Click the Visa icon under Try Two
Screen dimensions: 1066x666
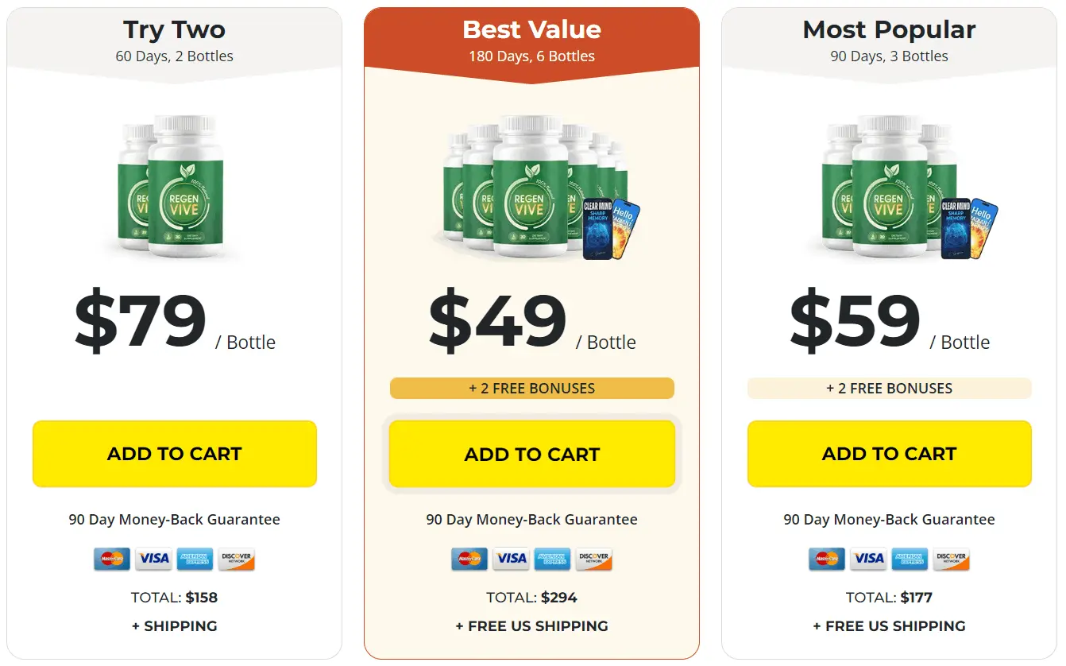153,559
